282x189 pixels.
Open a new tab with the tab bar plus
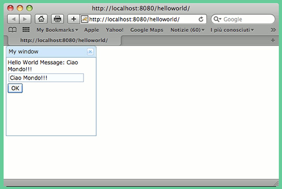tap(273, 40)
